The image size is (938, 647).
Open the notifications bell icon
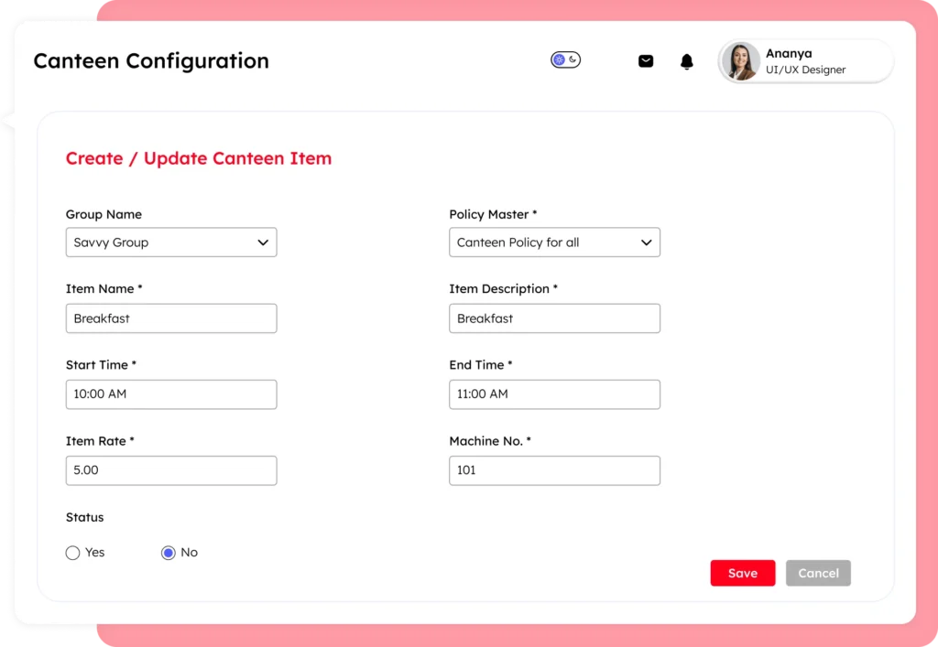click(x=687, y=61)
